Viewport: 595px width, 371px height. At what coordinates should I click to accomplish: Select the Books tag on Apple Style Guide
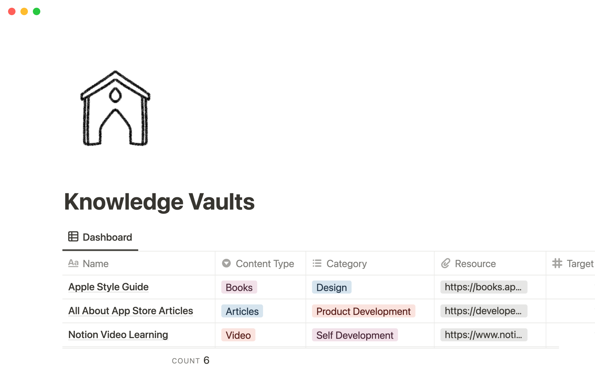(x=238, y=287)
